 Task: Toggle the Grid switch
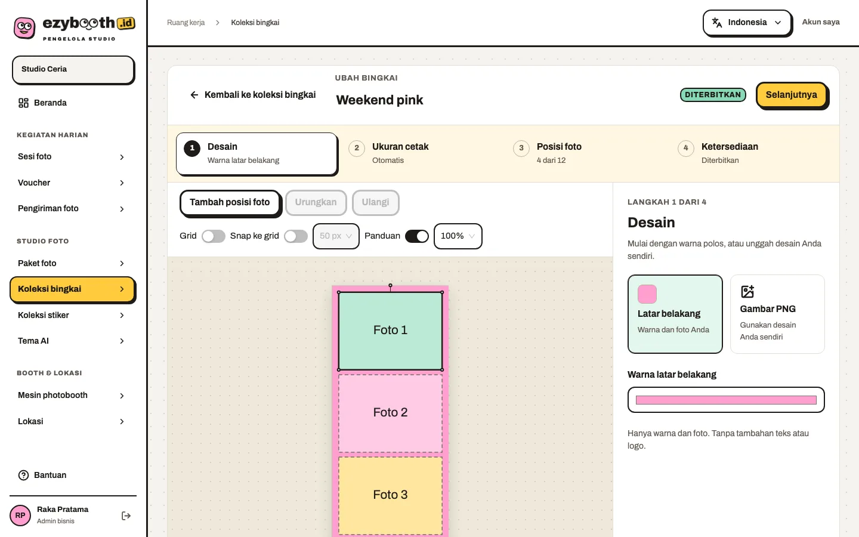pos(214,236)
